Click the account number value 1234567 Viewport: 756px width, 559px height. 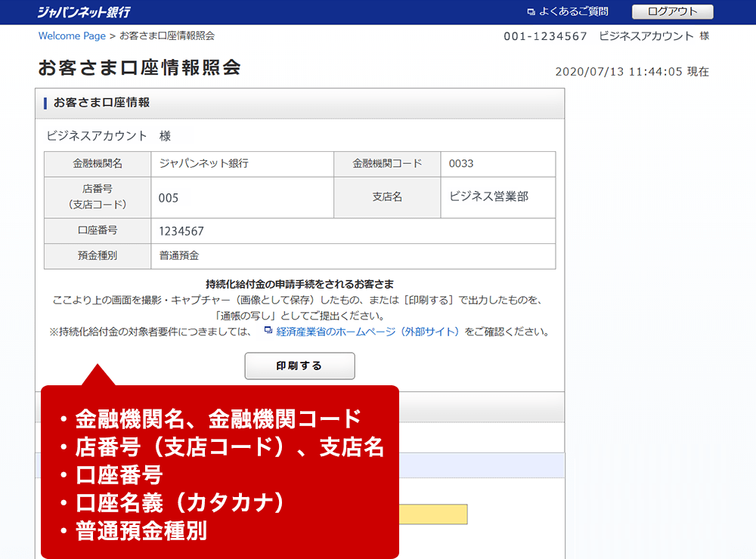tap(181, 231)
